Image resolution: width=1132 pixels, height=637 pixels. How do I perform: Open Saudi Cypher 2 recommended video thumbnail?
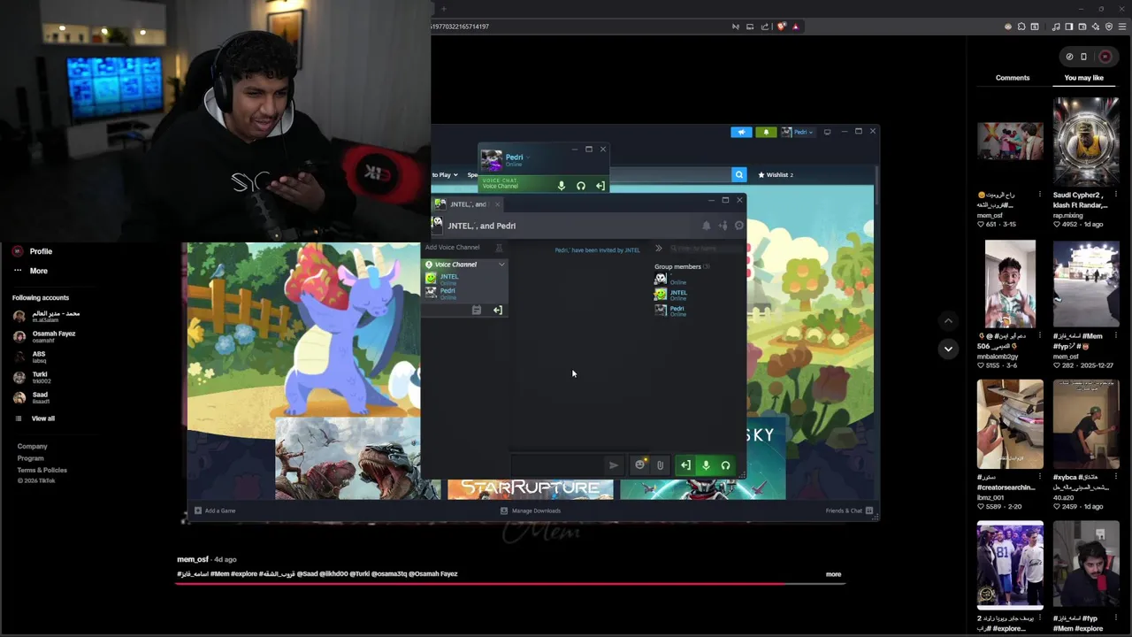[x=1085, y=142]
